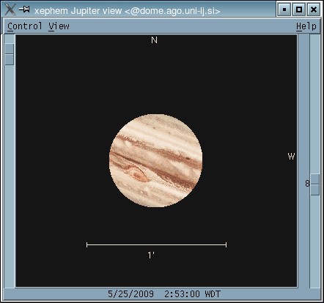Maximize the xephem Jupiter view window
Screen dimensions: 324x303
tap(299, 10)
